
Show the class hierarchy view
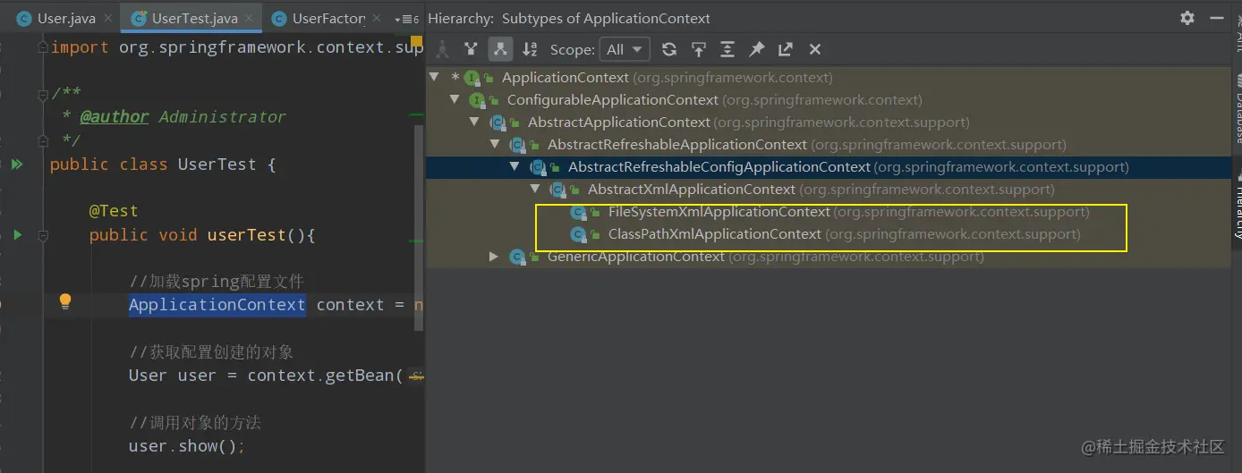tap(442, 49)
